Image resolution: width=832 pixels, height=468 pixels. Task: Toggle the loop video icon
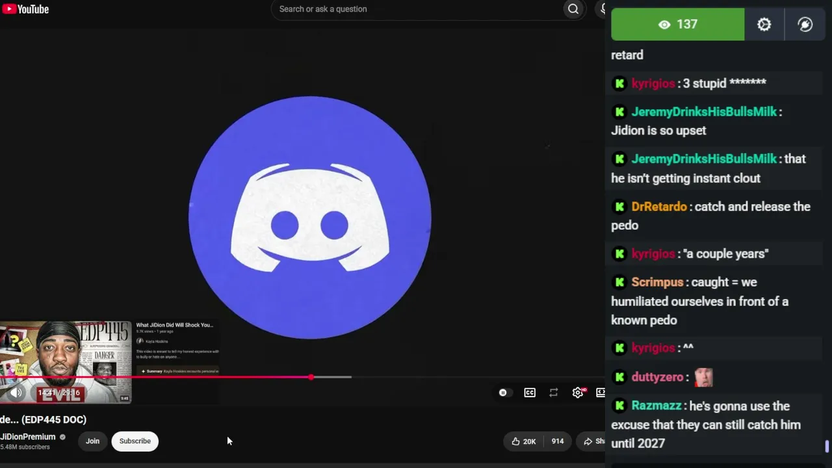554,393
